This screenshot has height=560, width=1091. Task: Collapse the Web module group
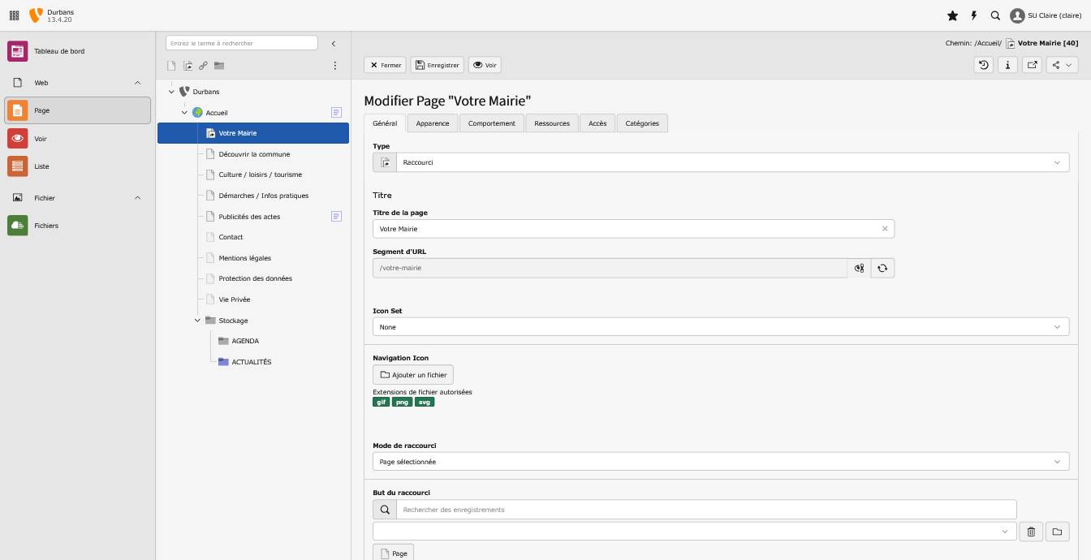(x=137, y=83)
